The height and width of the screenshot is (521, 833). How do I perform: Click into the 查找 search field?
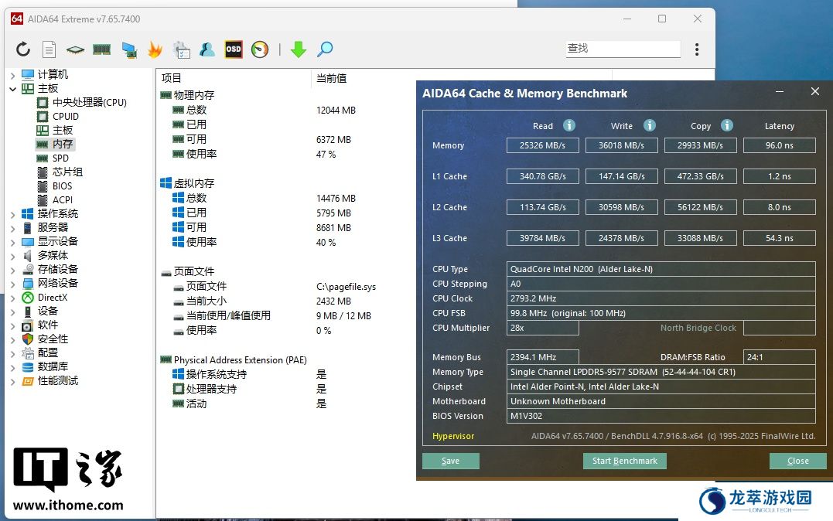pos(623,49)
